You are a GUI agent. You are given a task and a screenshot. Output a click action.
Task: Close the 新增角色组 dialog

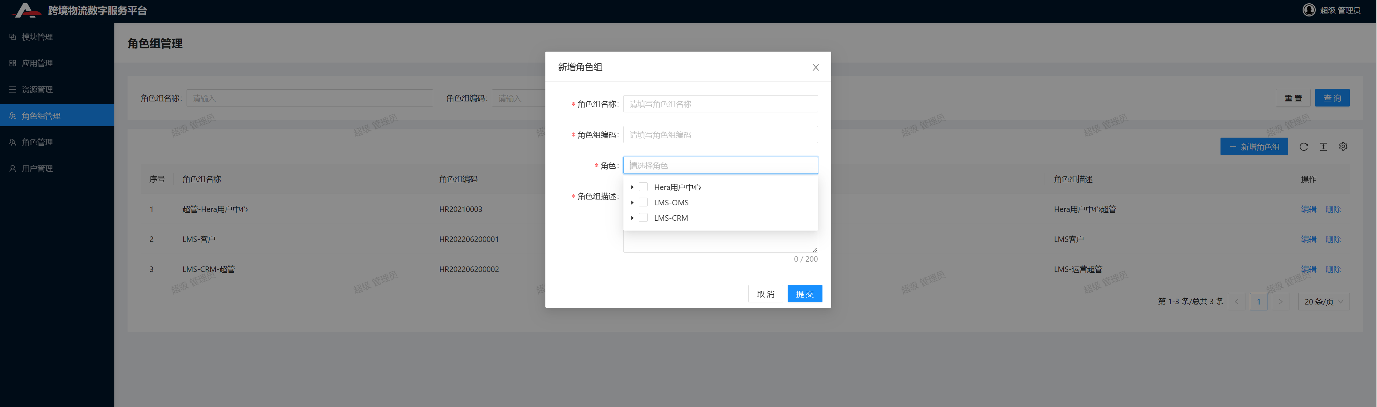tap(815, 67)
